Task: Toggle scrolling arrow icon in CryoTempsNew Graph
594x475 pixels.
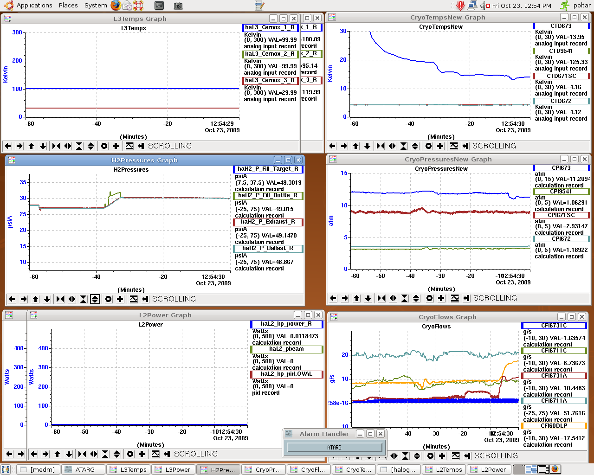Action: [465, 146]
